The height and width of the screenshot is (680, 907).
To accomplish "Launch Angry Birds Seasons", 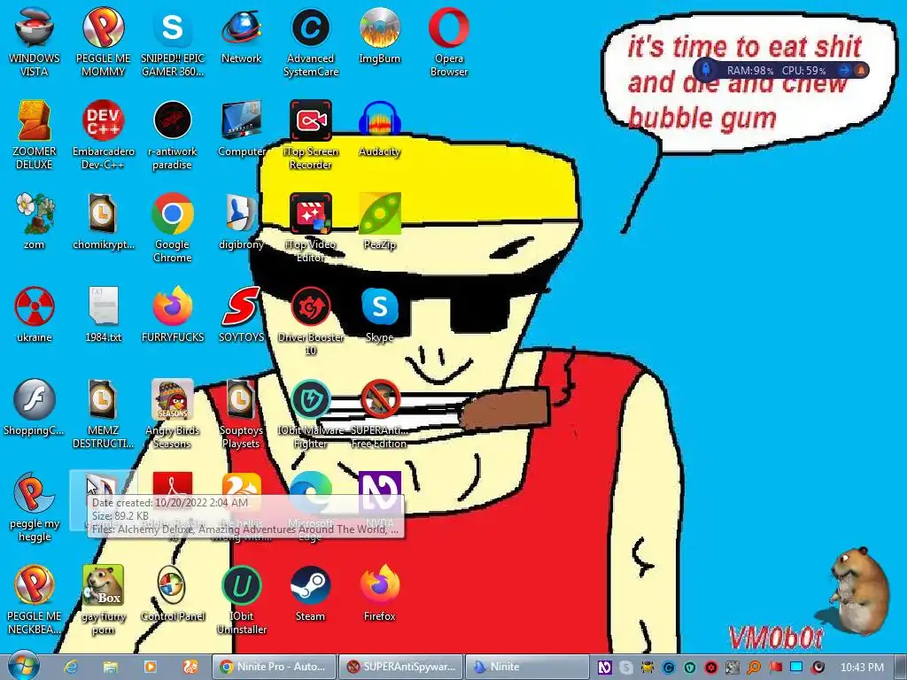I will pyautogui.click(x=173, y=414).
